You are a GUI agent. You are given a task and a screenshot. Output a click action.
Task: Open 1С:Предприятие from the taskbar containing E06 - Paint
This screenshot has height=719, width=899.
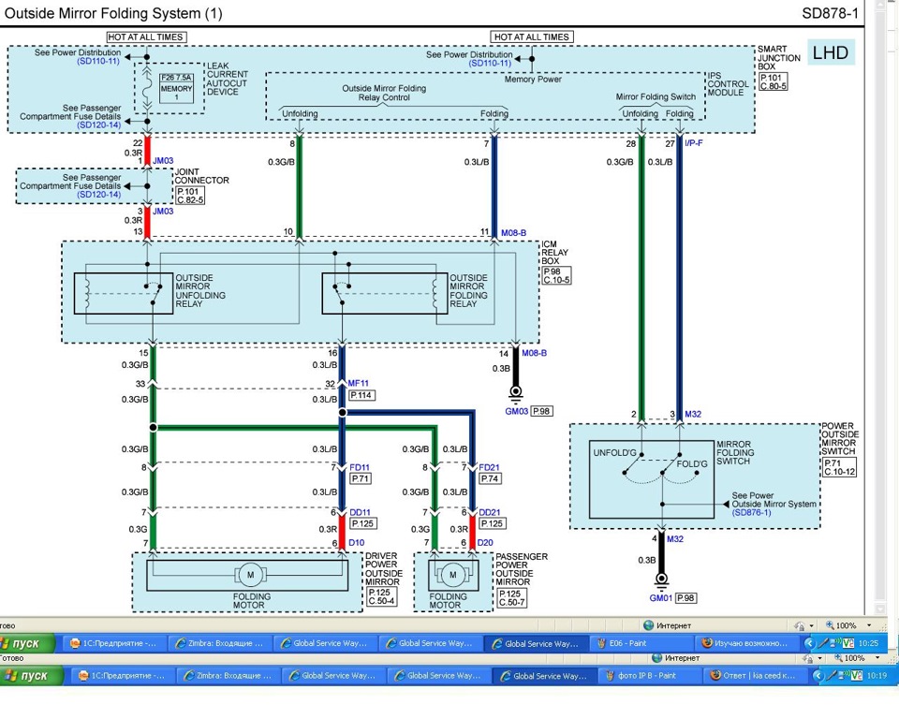pyautogui.click(x=113, y=643)
